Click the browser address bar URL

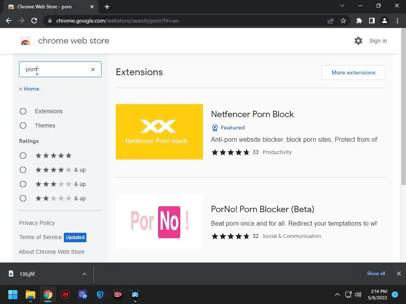[117, 21]
